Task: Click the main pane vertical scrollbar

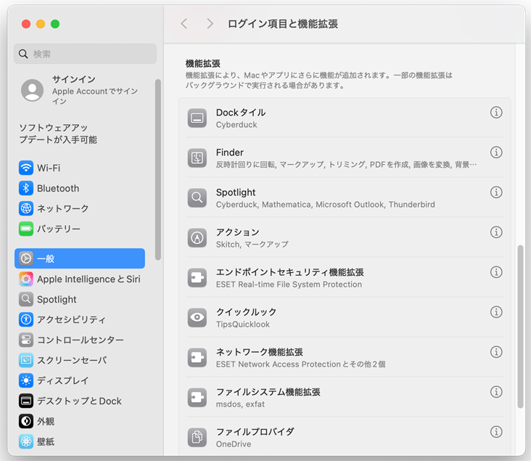Action: pyautogui.click(x=519, y=327)
